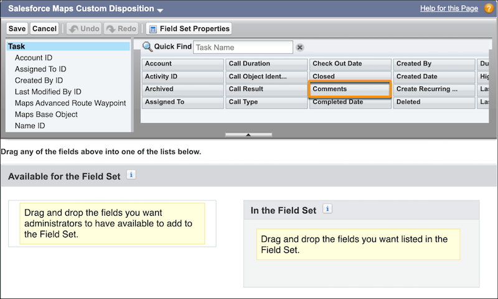
Task: Select Name ID in the list
Action: 30,126
